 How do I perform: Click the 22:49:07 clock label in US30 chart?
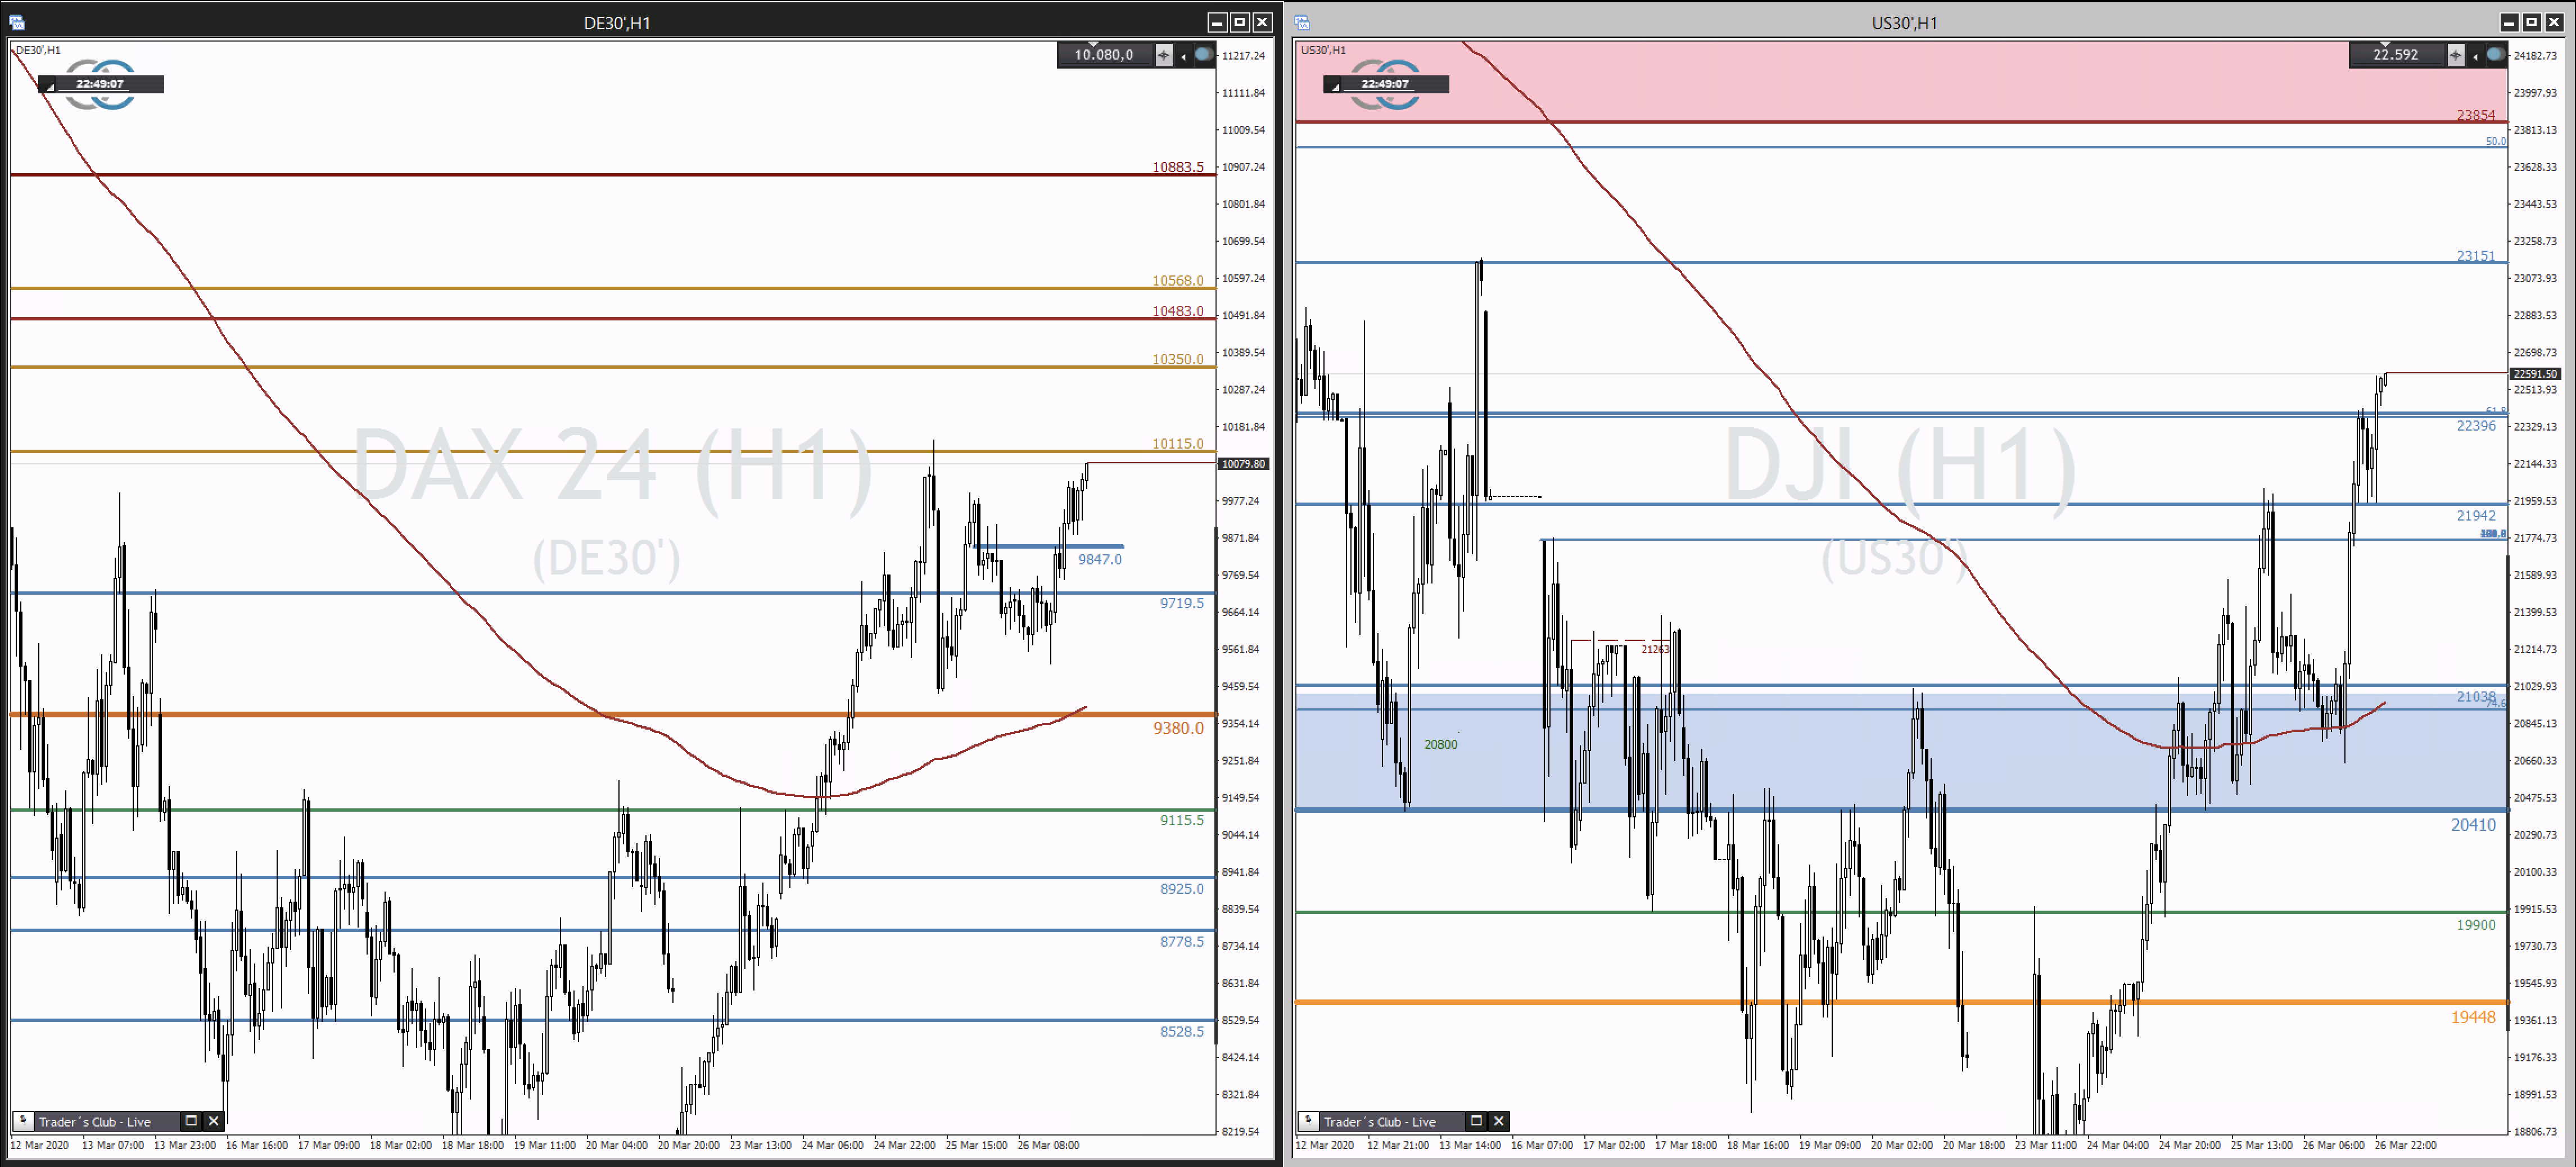click(1385, 84)
